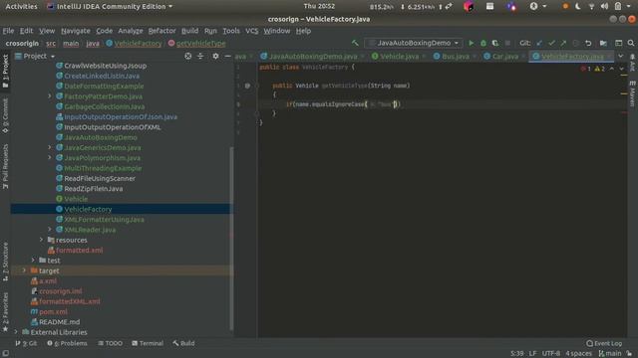Image resolution: width=638 pixels, height=358 pixels.
Task: Open the Terminal tool window
Action: 148,343
